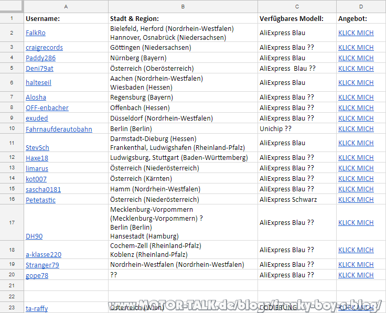Select the 'Österreich (Kärnten)' cell
The width and height of the screenshot is (386, 313).
coord(183,178)
